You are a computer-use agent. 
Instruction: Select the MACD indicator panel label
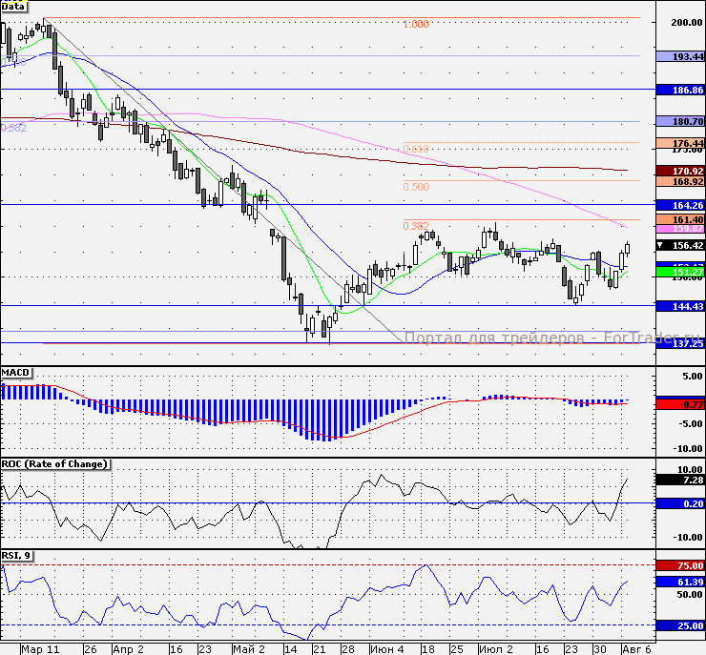(x=16, y=371)
